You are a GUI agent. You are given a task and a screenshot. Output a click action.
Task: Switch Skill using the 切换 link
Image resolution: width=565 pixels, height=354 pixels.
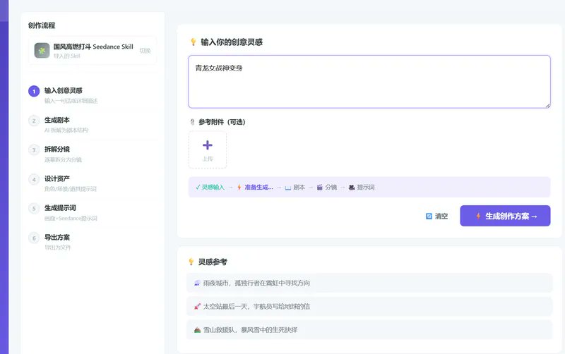[x=145, y=51]
